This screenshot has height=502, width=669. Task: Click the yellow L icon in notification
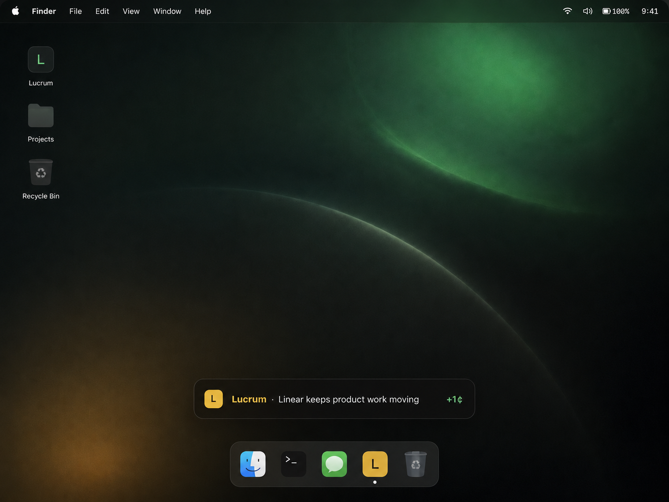[x=213, y=399]
